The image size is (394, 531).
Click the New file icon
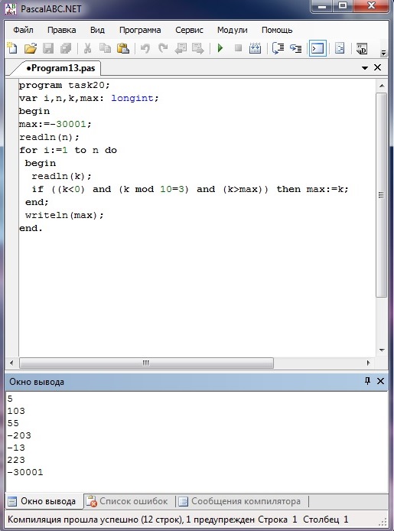12,48
